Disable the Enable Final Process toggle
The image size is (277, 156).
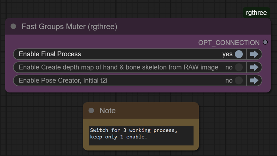coord(239,54)
